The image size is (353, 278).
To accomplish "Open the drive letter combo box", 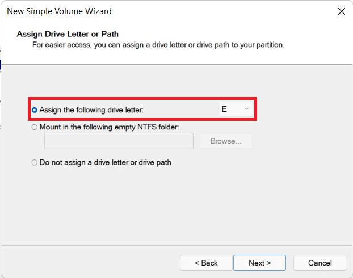I will (x=236, y=109).
